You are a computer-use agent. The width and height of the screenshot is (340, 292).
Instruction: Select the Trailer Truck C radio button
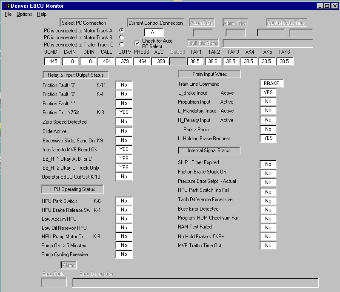pos(122,44)
